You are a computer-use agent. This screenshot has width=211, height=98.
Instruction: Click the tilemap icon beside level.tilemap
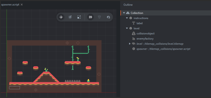[134, 44]
